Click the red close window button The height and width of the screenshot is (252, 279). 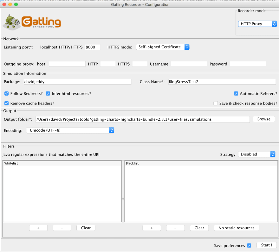pos(4,4)
